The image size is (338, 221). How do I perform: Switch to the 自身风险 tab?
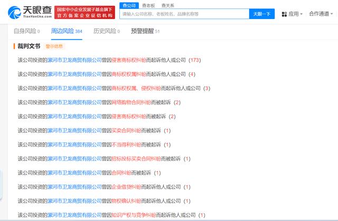pos(26,31)
